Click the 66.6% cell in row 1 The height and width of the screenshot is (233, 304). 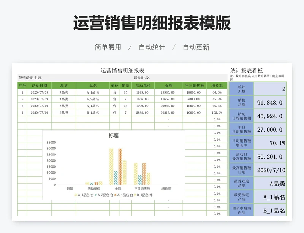pyautogui.click(x=217, y=92)
